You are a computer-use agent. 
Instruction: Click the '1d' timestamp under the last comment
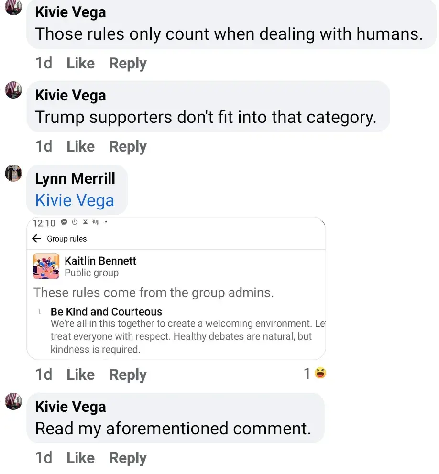44,458
